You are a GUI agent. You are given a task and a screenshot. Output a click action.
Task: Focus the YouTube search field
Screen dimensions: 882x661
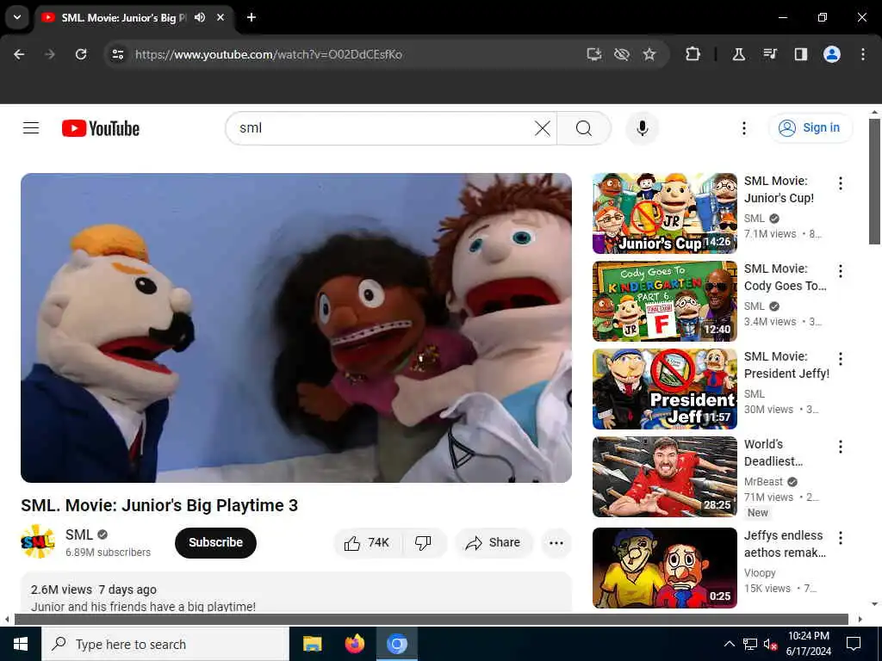click(382, 128)
